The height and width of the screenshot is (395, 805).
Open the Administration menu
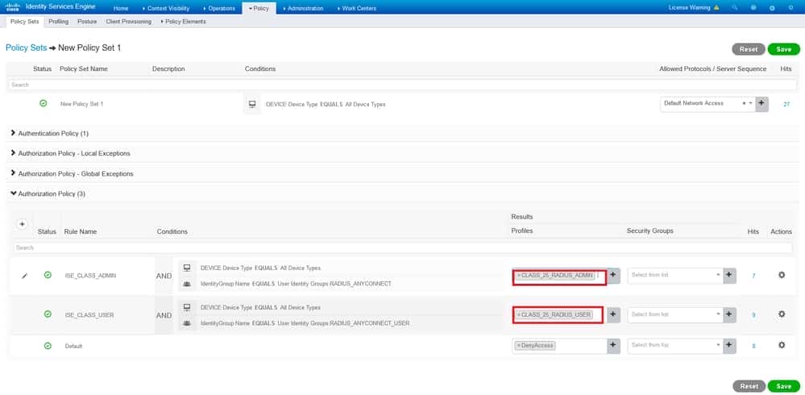pos(304,8)
